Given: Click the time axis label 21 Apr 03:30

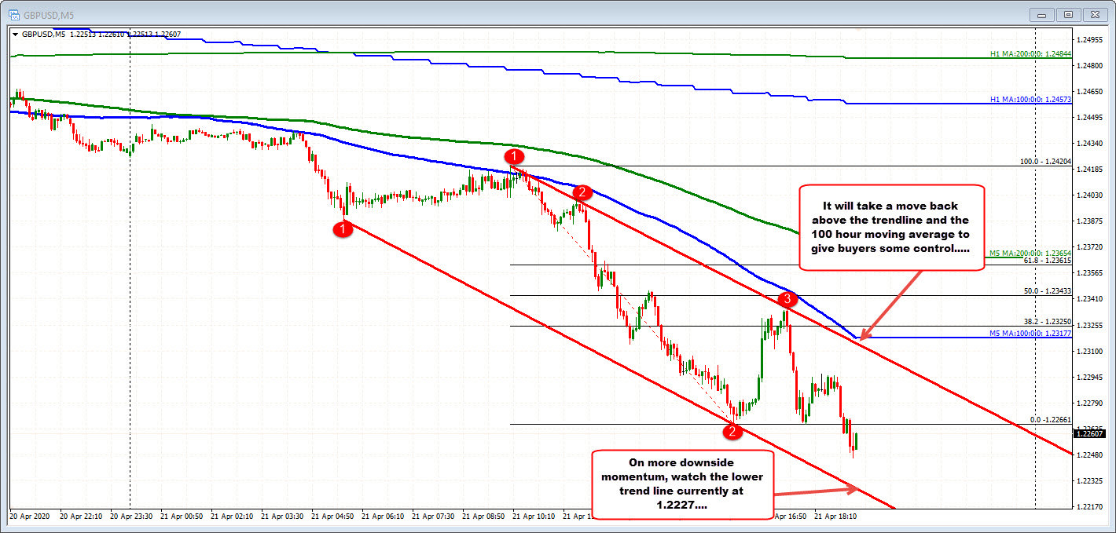Looking at the screenshot, I should [x=281, y=517].
